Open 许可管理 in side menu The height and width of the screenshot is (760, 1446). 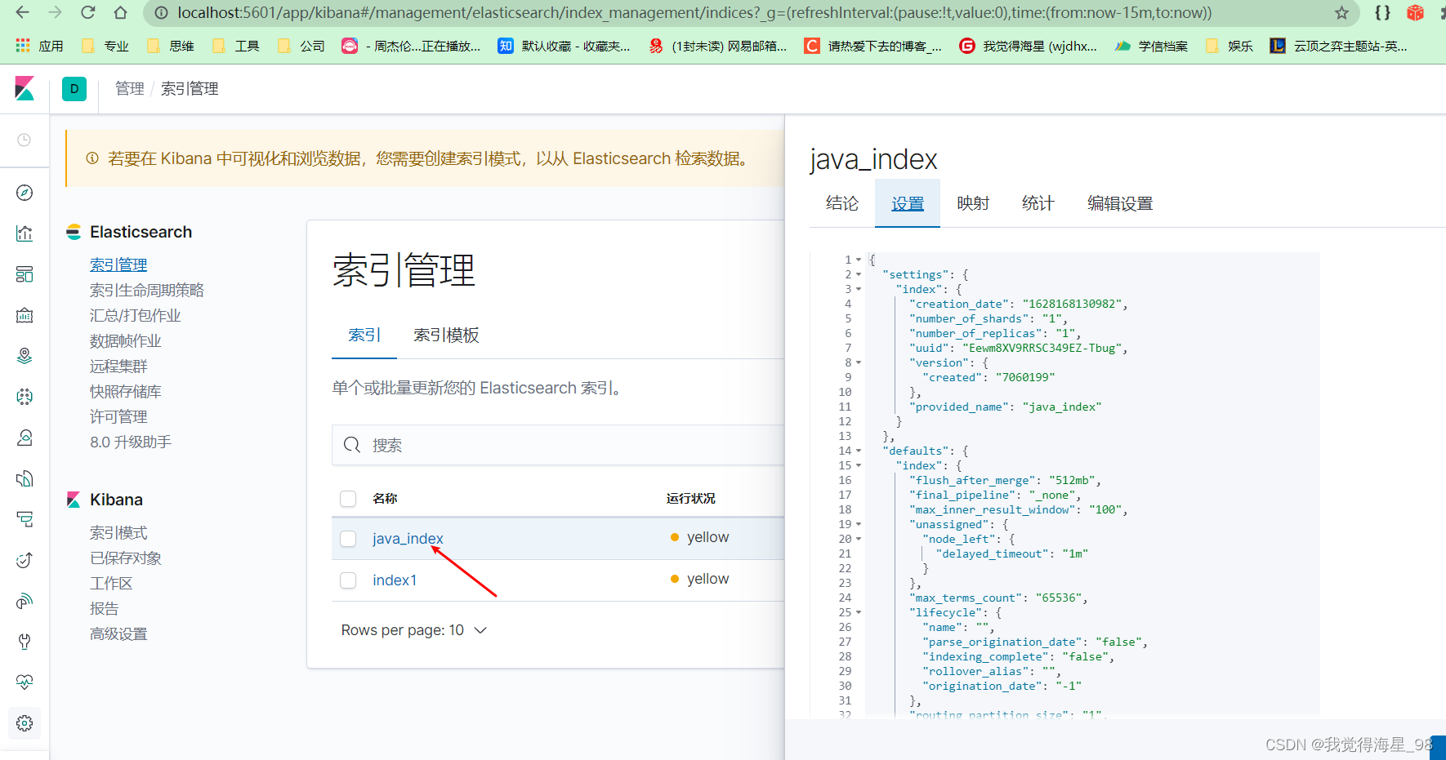click(x=118, y=416)
